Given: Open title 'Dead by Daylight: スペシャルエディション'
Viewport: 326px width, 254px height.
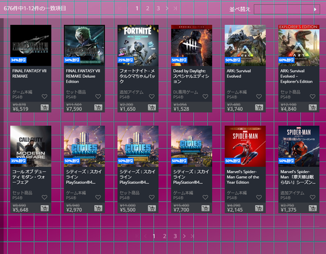Looking at the screenshot, I should pyautogui.click(x=191, y=76).
